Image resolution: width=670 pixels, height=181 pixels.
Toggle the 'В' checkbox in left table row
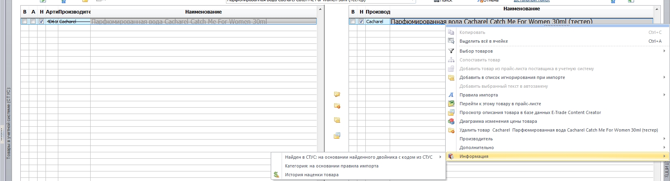pos(25,22)
